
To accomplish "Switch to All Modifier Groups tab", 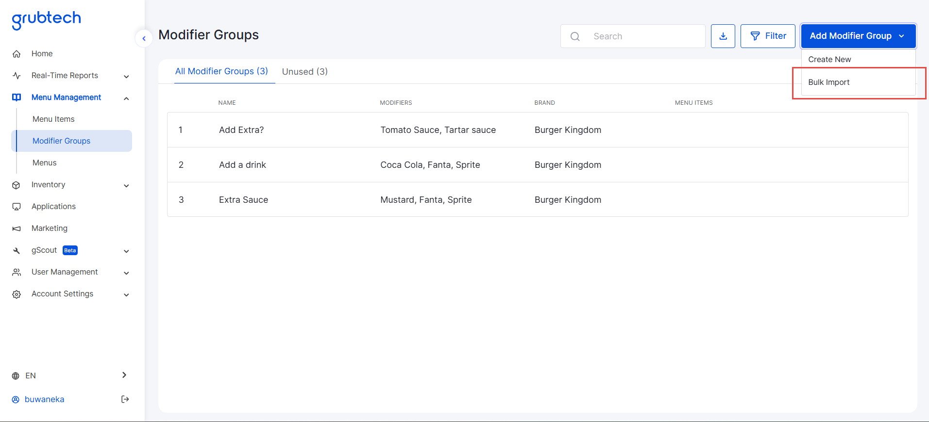I will coord(221,71).
